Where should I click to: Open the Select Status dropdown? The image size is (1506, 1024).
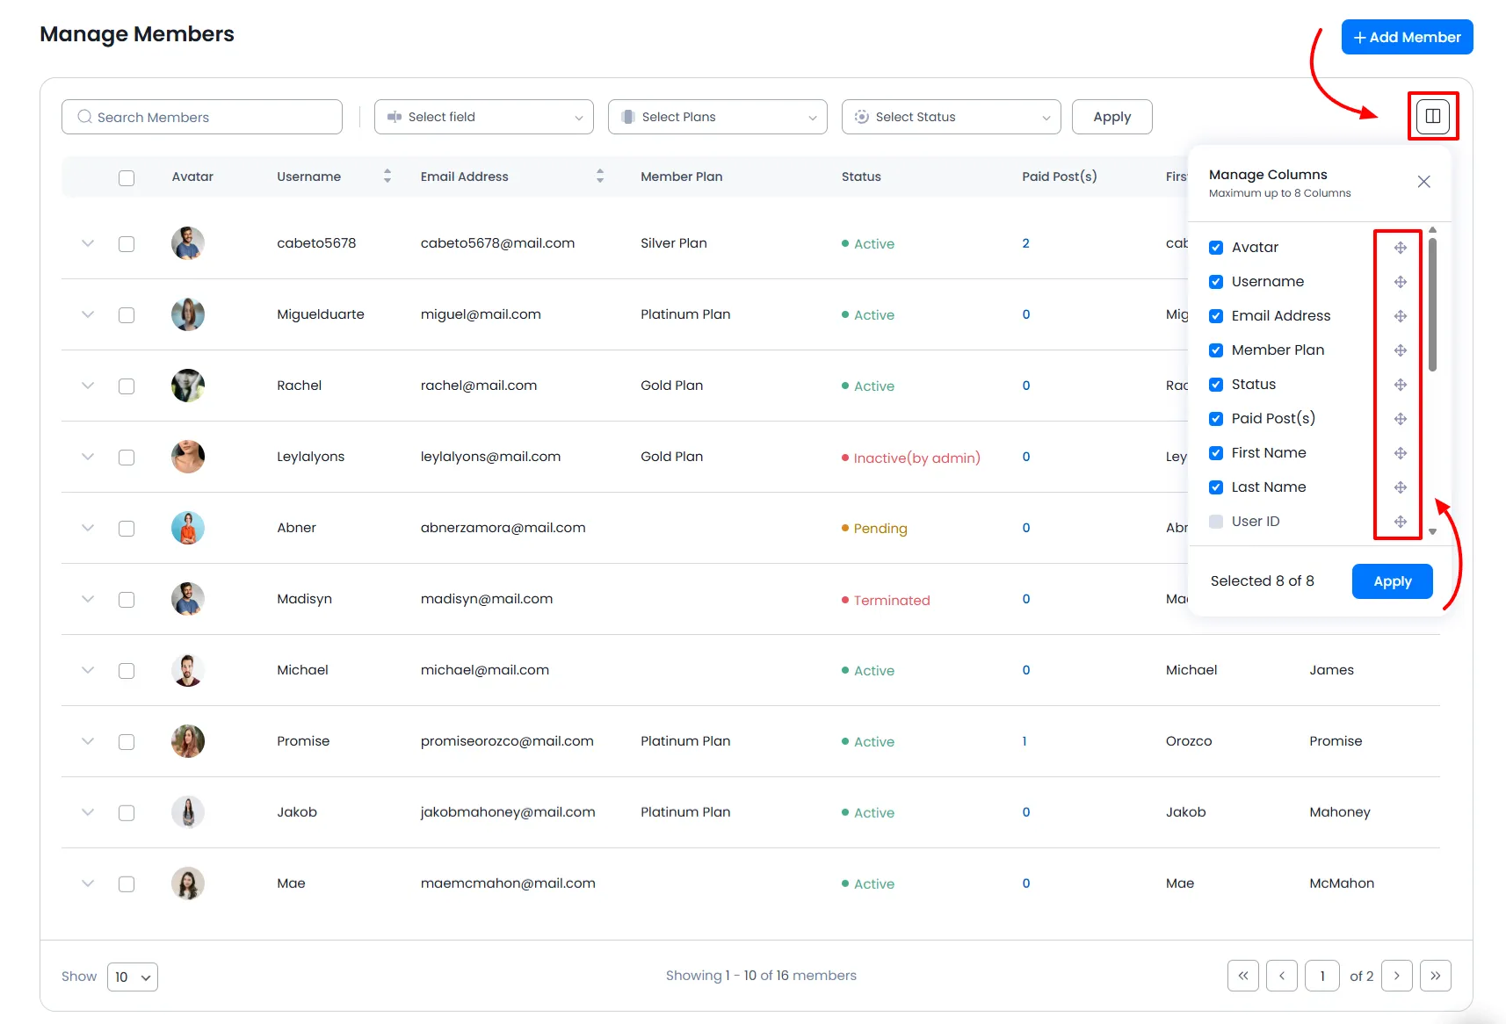951,117
